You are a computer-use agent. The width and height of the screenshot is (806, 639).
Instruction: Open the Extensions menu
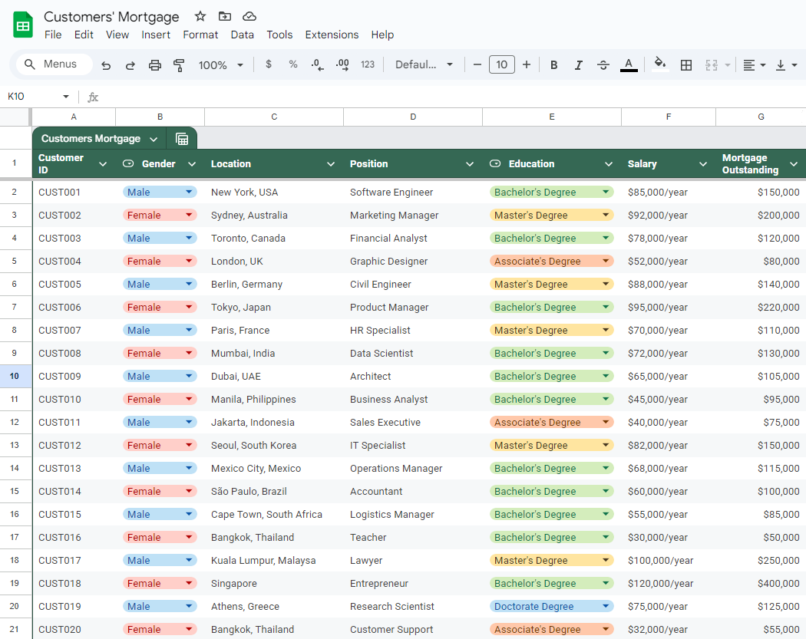point(332,35)
